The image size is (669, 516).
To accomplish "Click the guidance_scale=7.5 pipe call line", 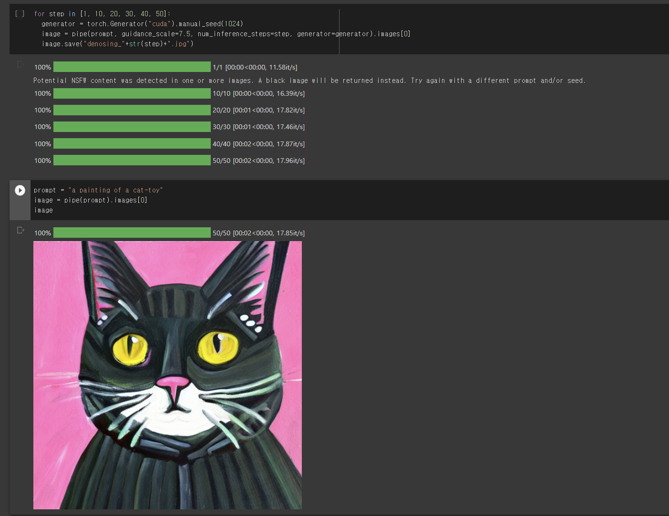I will pos(226,34).
